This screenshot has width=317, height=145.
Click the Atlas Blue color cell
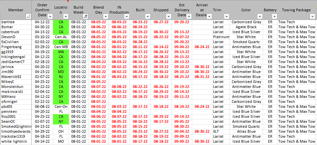pyautogui.click(x=246, y=131)
